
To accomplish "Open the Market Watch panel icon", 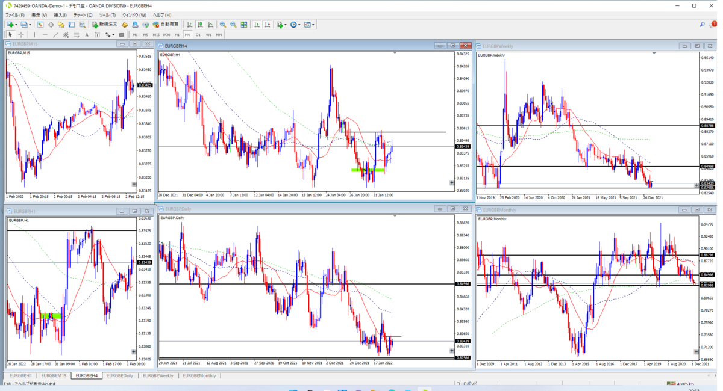I will 40,25.
